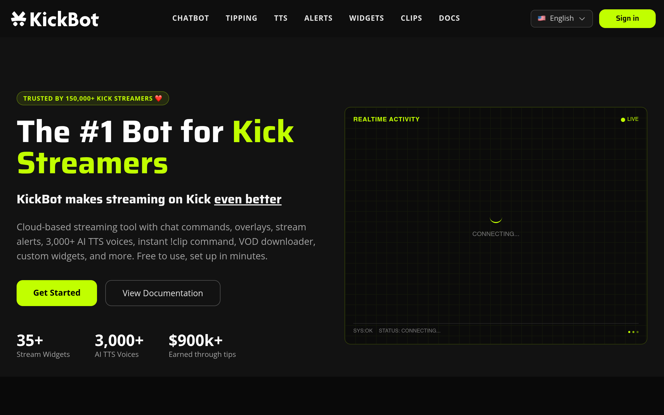Click the green LIVE indicator dot
This screenshot has width=664, height=415.
click(623, 120)
